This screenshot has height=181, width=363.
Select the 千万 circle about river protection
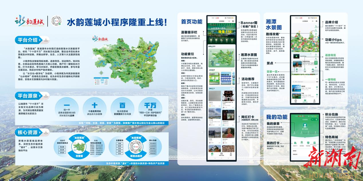[x=150, y=109]
